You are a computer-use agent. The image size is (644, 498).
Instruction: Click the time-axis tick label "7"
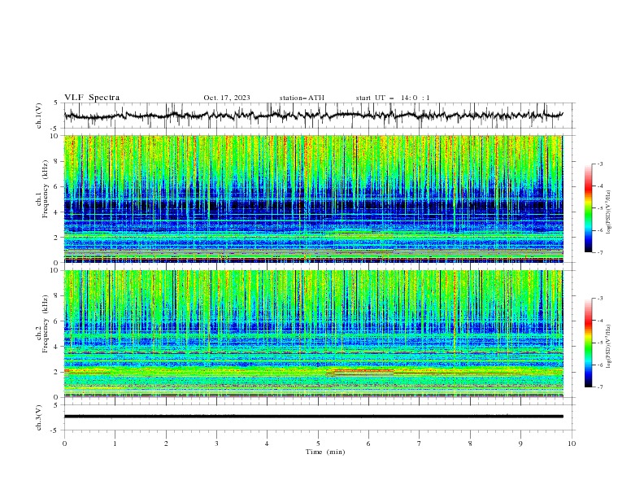(x=420, y=443)
